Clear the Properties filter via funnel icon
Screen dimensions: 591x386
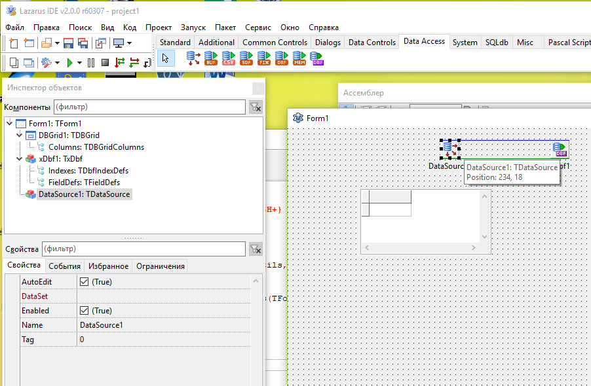point(256,249)
